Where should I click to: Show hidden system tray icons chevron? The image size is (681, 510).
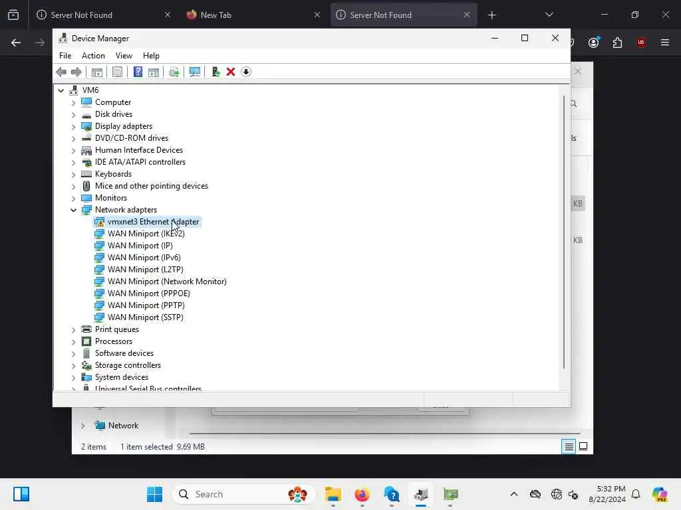[x=514, y=494]
